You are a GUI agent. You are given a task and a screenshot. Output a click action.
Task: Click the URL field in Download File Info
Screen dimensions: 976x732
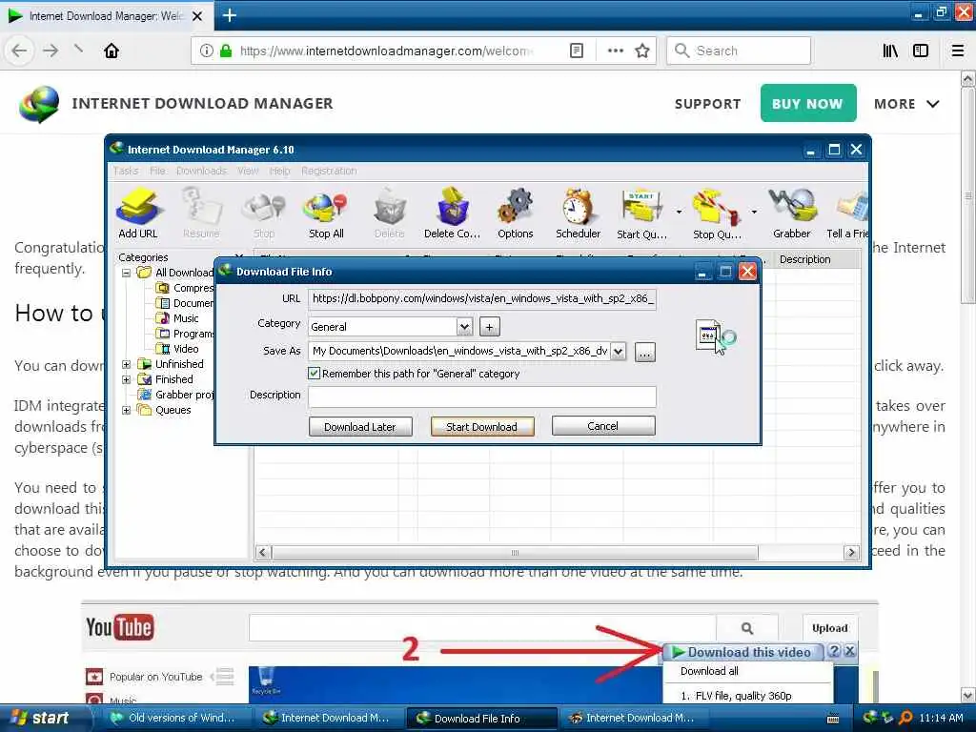click(x=481, y=298)
